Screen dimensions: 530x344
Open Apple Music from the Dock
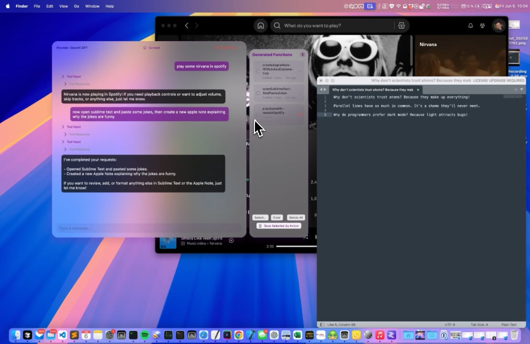coord(380,335)
